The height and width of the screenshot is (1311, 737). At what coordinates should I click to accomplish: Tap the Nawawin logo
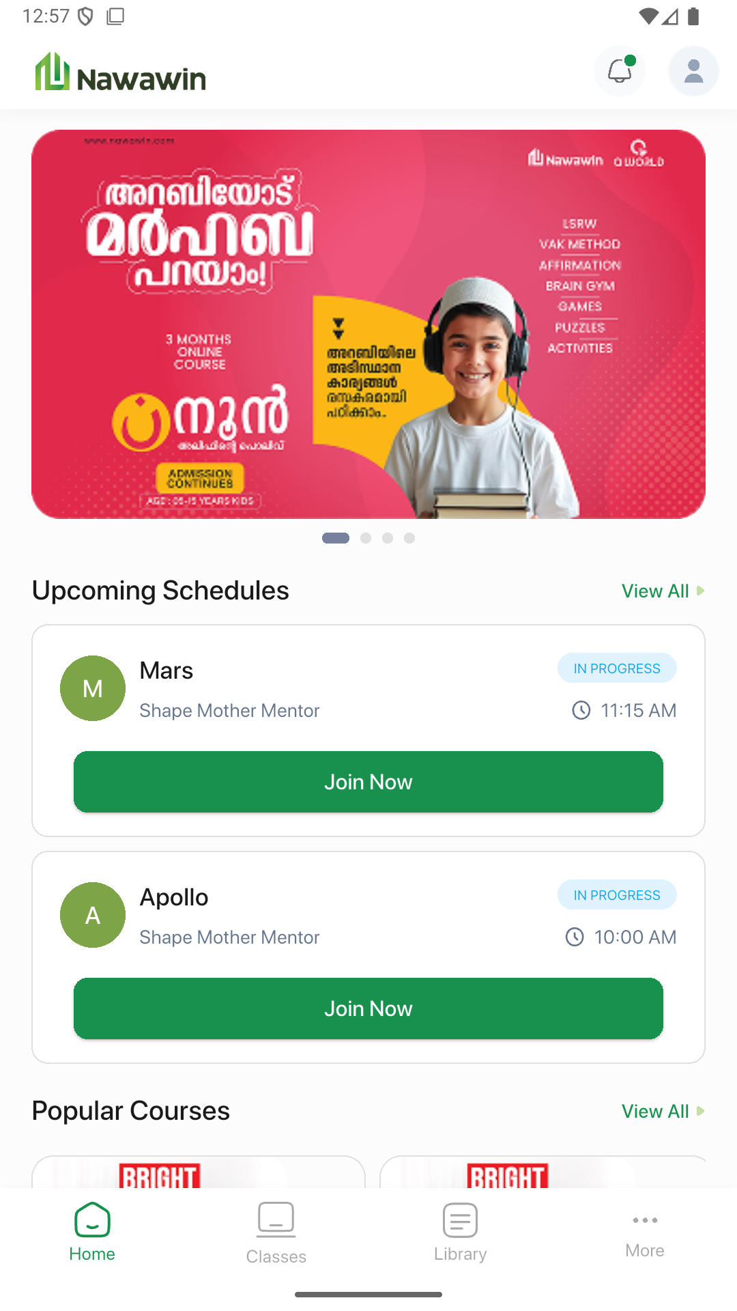[121, 73]
